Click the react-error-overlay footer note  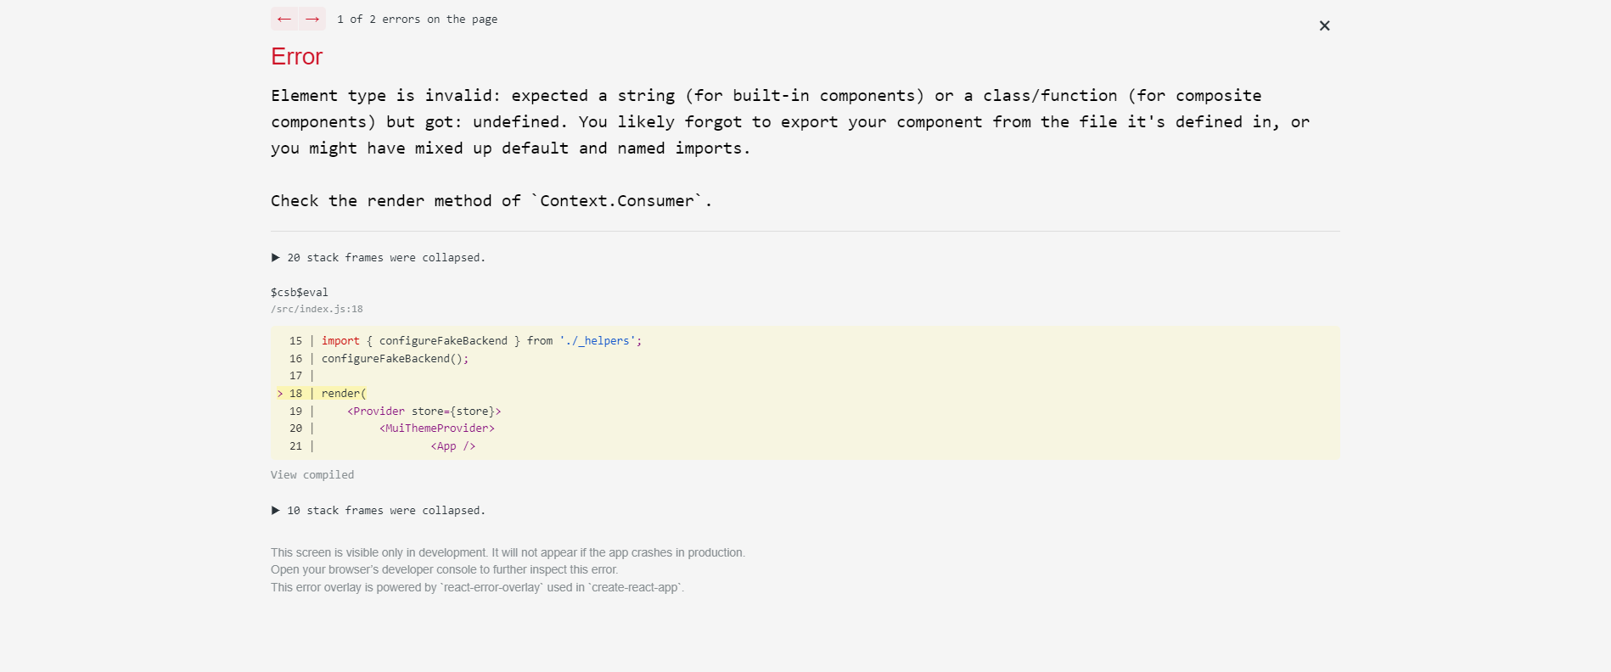(x=478, y=587)
